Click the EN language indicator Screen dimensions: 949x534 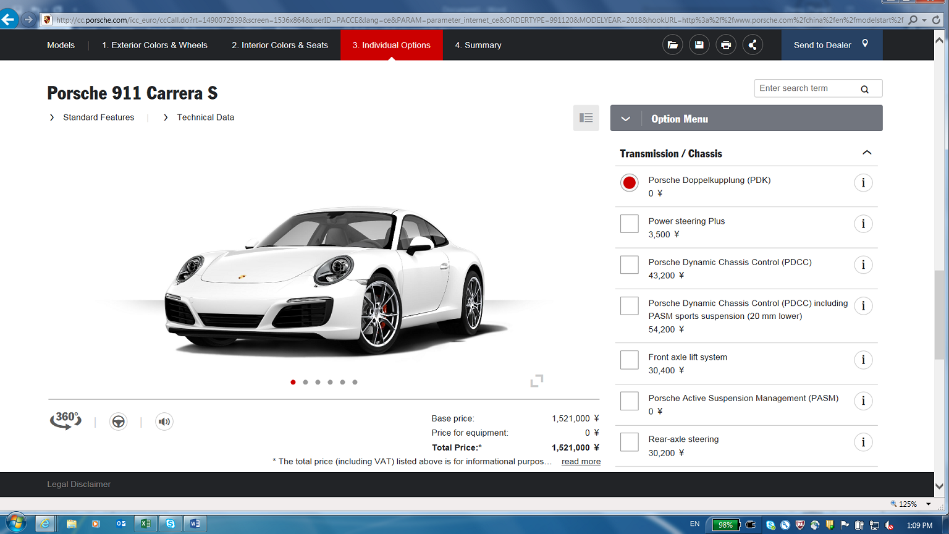(x=694, y=524)
